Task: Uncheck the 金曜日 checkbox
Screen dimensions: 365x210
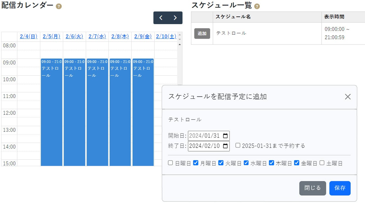Action: [x=297, y=163]
